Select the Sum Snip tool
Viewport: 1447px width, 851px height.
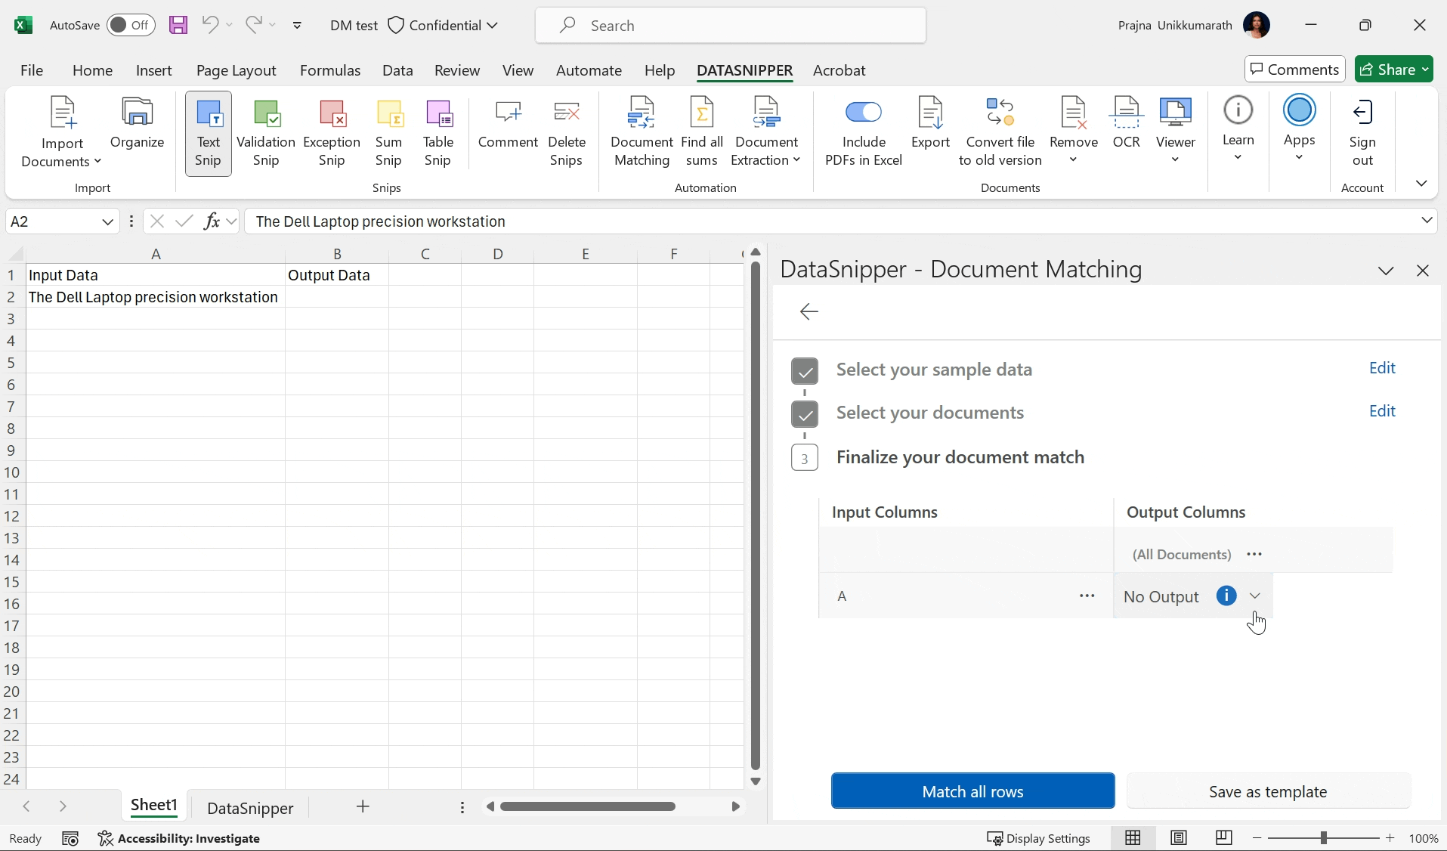(x=388, y=134)
